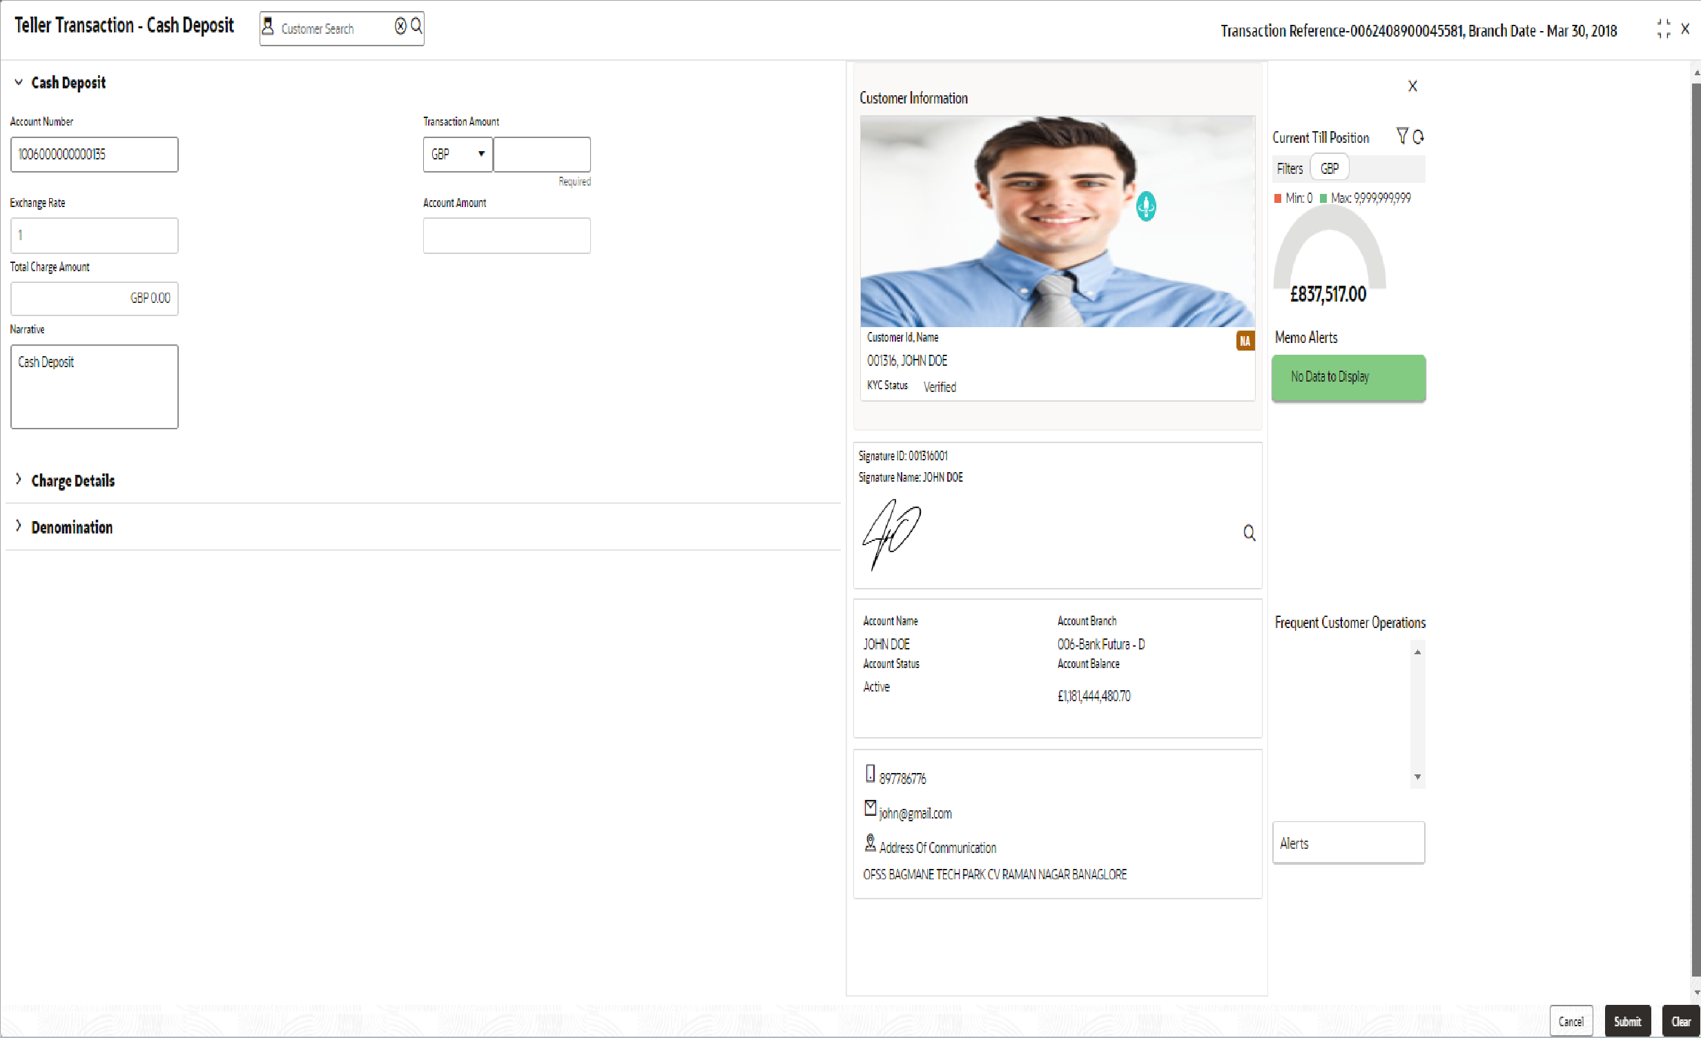Open the GBP currency dropdown
The width and height of the screenshot is (1701, 1038).
click(458, 154)
